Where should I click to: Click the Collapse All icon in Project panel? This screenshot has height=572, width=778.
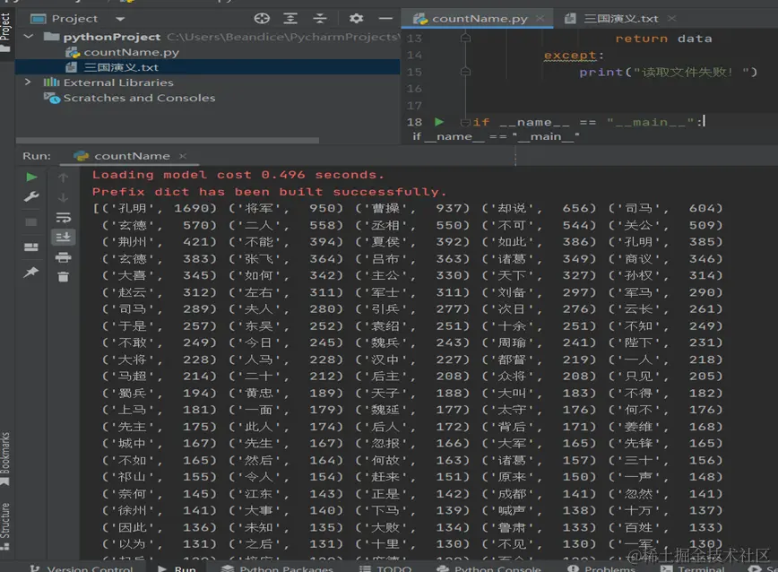tap(320, 18)
